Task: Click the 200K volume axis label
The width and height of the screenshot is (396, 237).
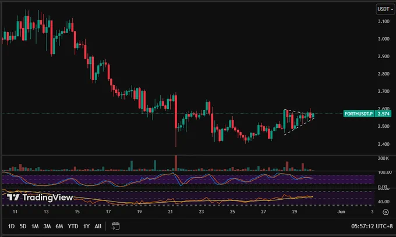Action: [383, 159]
